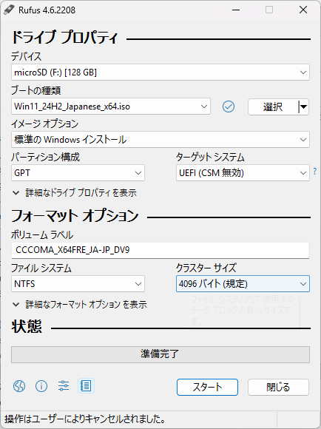
Task: Click the ISO checksum checkmark icon
Action: pos(229,107)
